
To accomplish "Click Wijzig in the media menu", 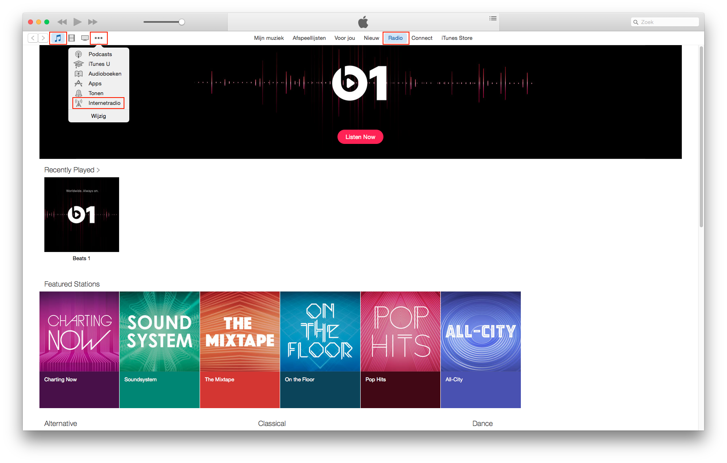I will (x=98, y=116).
